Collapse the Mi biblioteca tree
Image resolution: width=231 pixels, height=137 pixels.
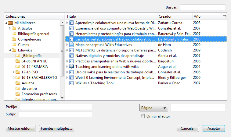coord(6,23)
